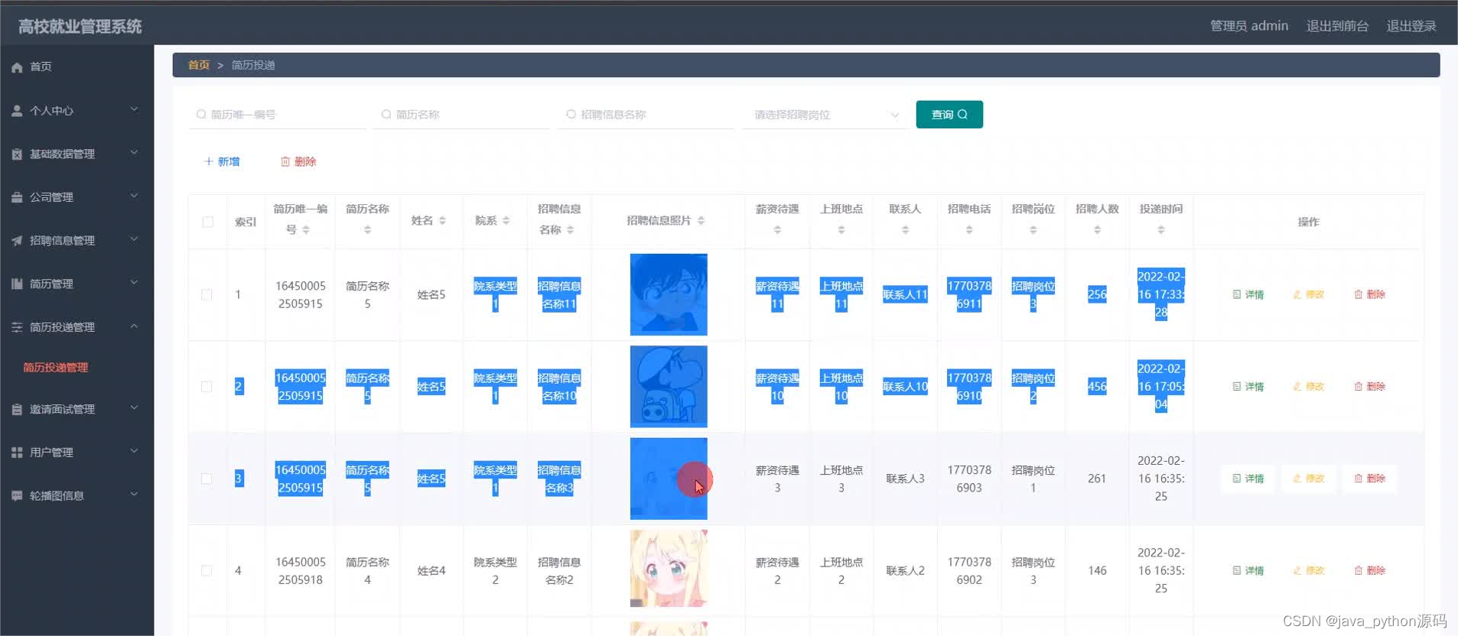The image size is (1458, 636).
Task: Click the 删除 button above the table
Action: 298,161
